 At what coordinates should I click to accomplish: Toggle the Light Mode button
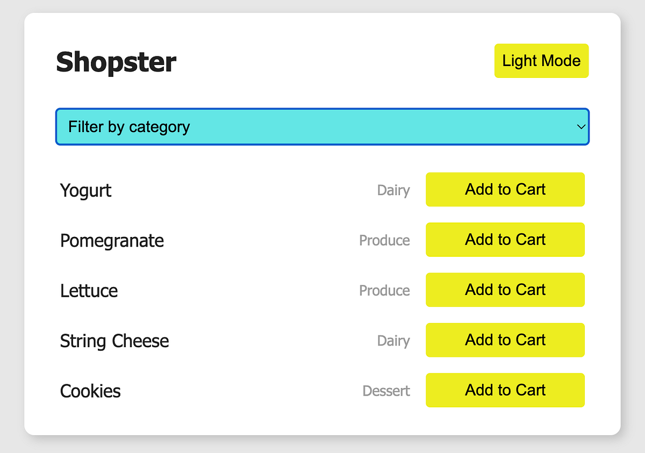(541, 61)
